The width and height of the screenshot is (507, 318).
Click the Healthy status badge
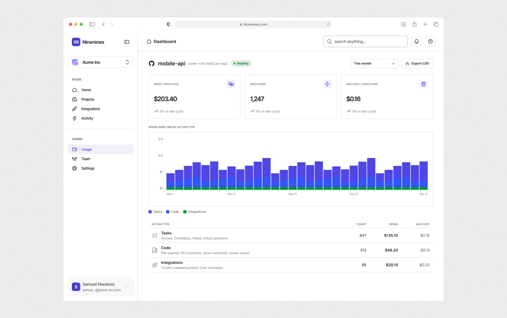click(x=241, y=64)
